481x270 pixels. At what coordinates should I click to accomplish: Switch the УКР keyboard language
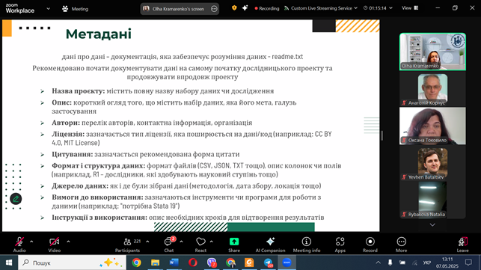click(x=426, y=263)
